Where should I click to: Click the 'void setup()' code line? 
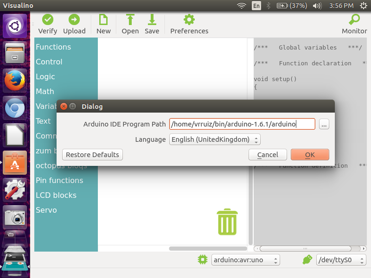(275, 79)
